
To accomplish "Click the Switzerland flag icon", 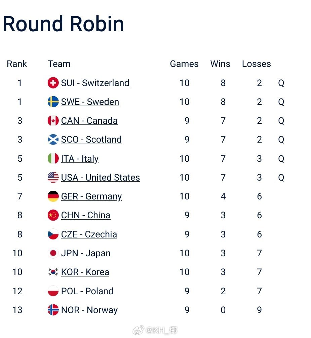I will (53, 83).
